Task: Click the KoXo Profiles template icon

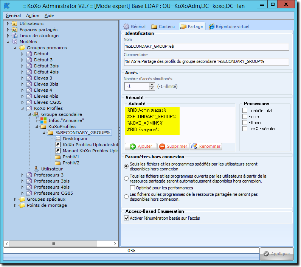Action: [x=29, y=108]
